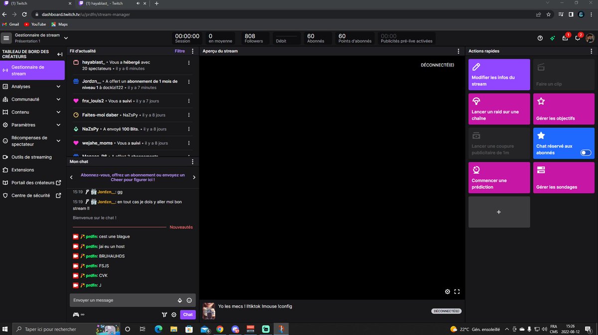The image size is (598, 335).
Task: Collapse the creator dashboard sidebar
Action: pyautogui.click(x=60, y=54)
